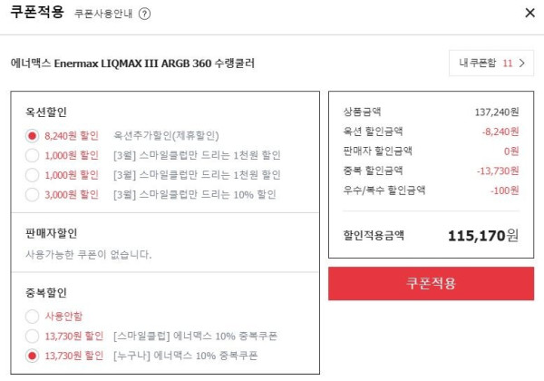This screenshot has width=544, height=381.
Task: Open the coupon usage help question-mark icon
Action: click(144, 14)
